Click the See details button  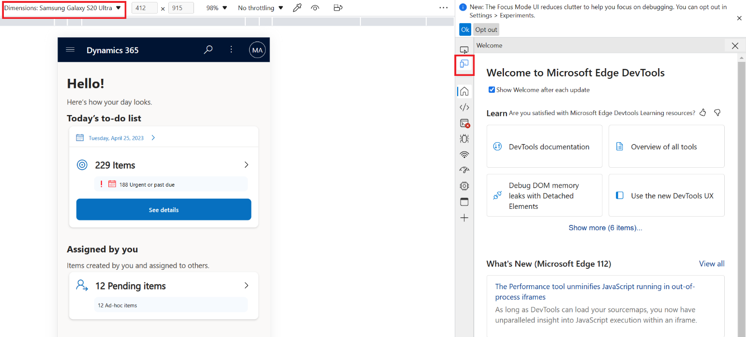coord(164,209)
